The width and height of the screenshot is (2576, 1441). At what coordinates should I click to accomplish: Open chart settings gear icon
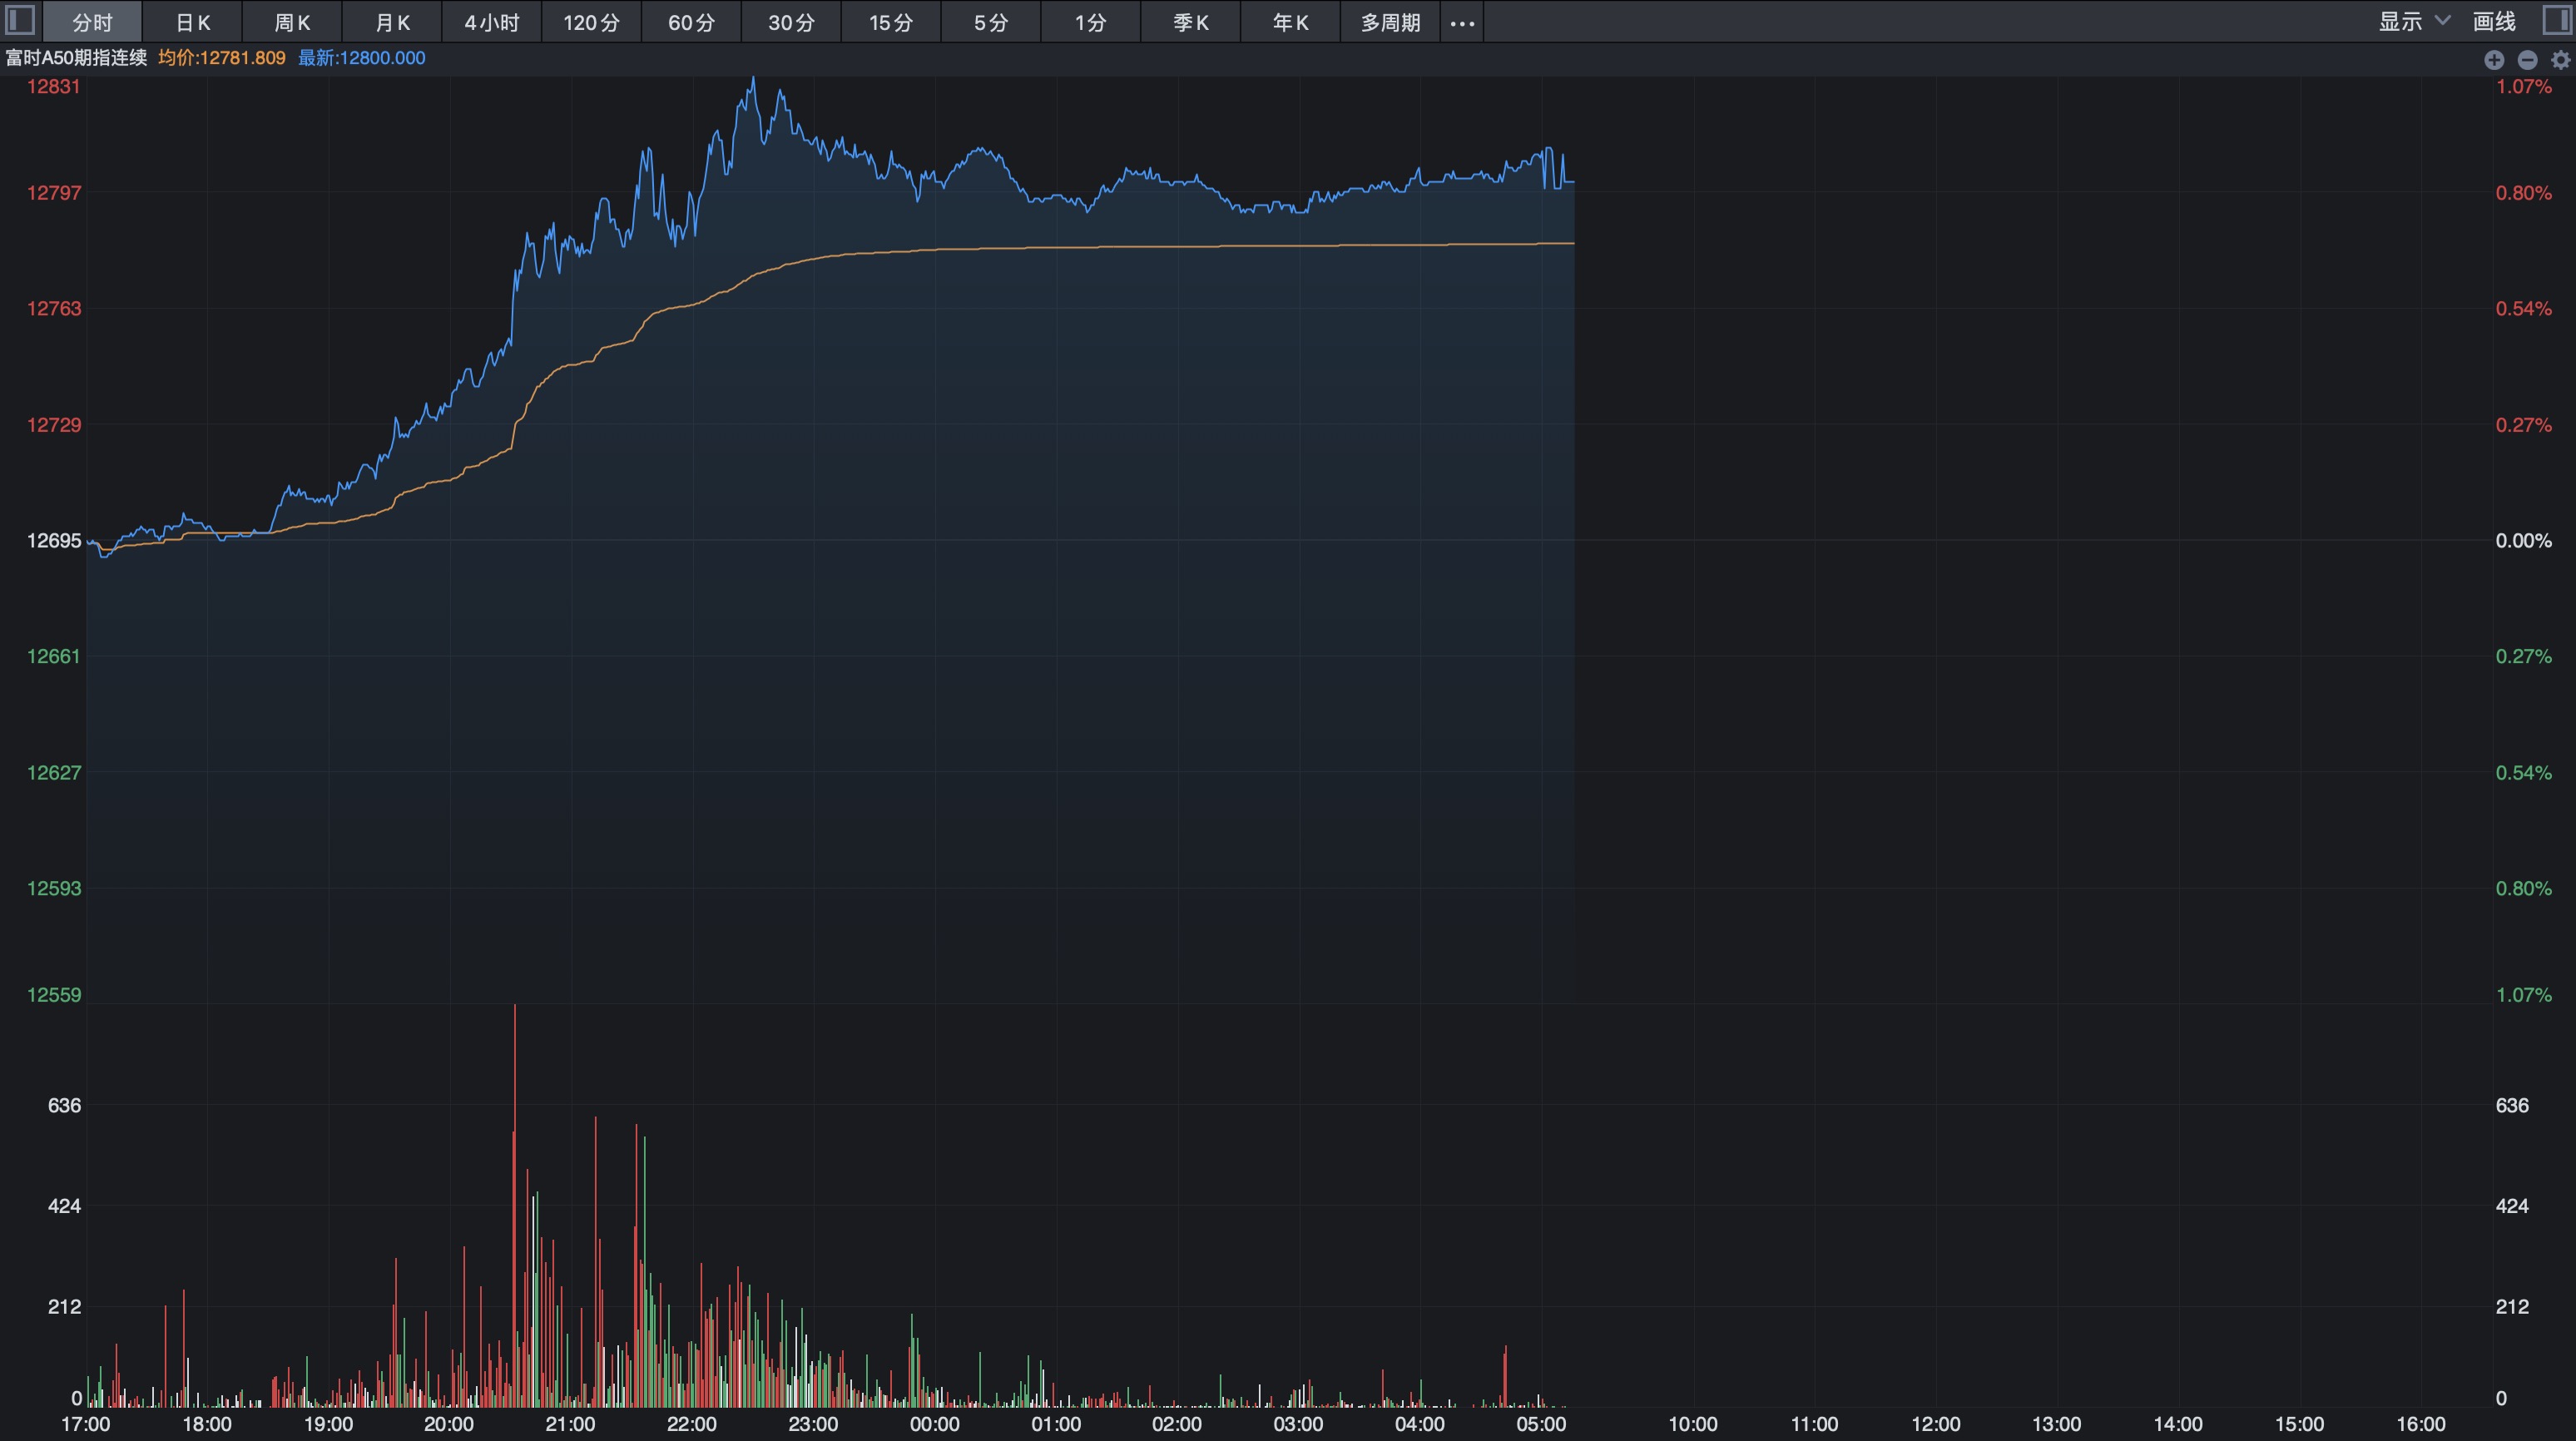tap(2560, 60)
